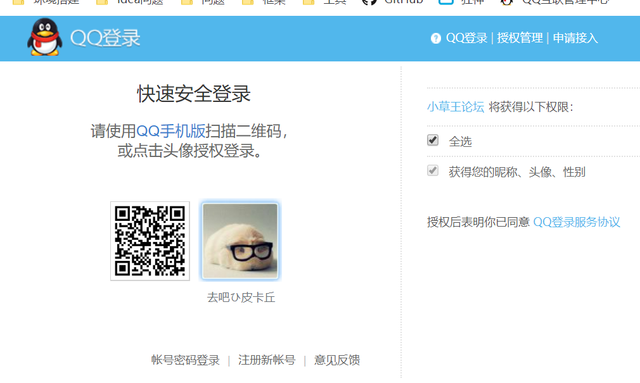Viewport: 640px width, 383px height.
Task: Open the 申请接入 header link
Action: (575, 38)
